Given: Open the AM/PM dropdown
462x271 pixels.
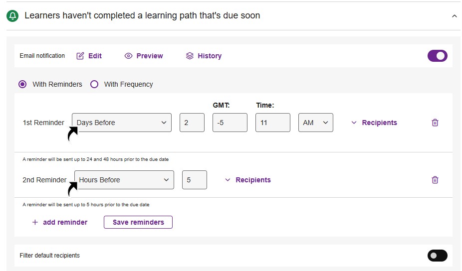Looking at the screenshot, I should click(315, 123).
